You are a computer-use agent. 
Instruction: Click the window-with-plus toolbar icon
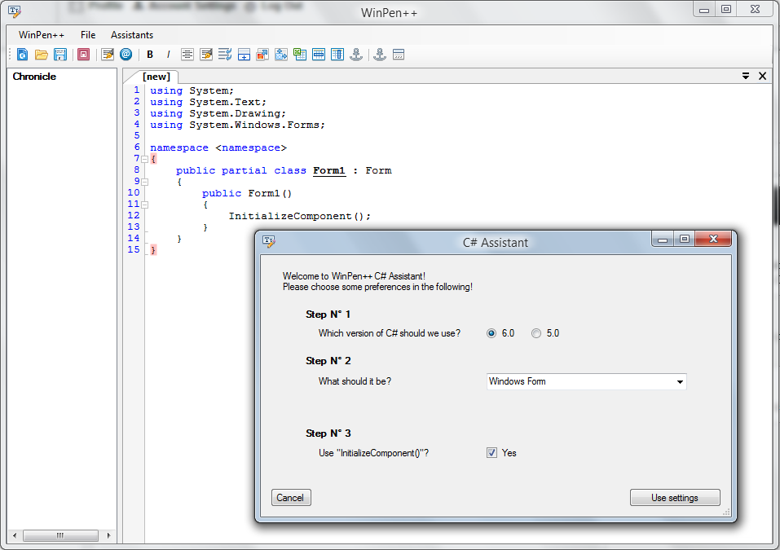point(244,55)
